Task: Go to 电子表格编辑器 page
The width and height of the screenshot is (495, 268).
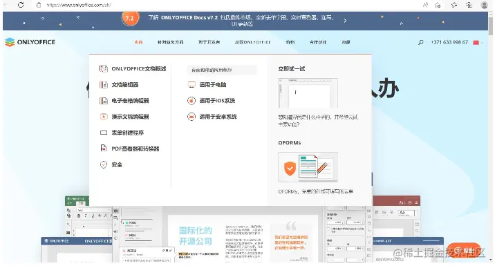Action: pyautogui.click(x=130, y=101)
